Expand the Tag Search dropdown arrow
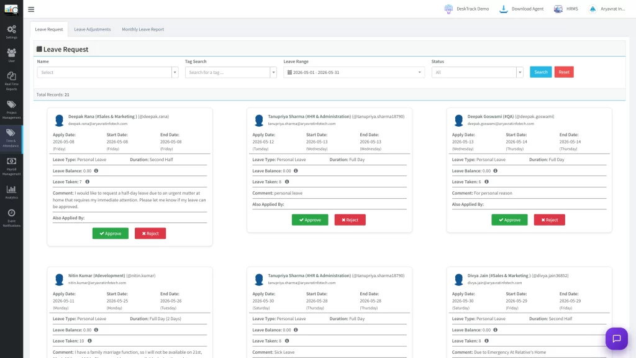Image resolution: width=636 pixels, height=358 pixels. point(273,72)
